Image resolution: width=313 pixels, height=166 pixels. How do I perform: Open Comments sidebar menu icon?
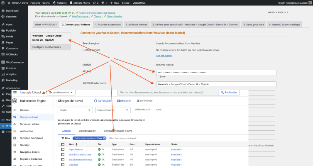tap(3, 49)
